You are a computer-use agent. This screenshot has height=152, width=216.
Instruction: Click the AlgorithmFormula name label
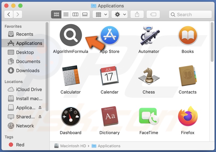click(x=71, y=51)
